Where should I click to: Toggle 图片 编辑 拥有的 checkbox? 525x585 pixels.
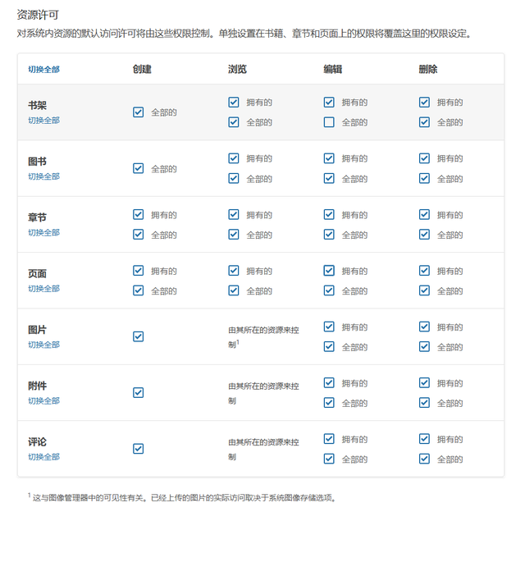tap(329, 327)
